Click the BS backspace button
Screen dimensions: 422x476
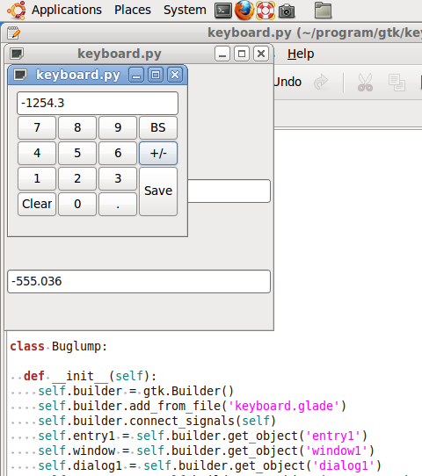coord(158,127)
